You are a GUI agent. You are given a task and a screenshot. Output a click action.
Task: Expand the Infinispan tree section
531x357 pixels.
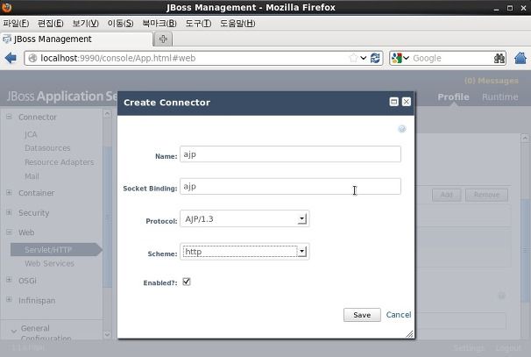tap(9, 299)
